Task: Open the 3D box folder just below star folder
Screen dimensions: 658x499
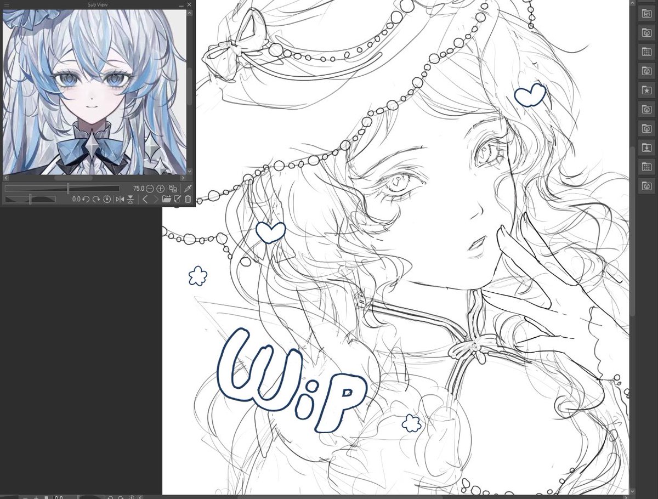Action: (x=647, y=109)
